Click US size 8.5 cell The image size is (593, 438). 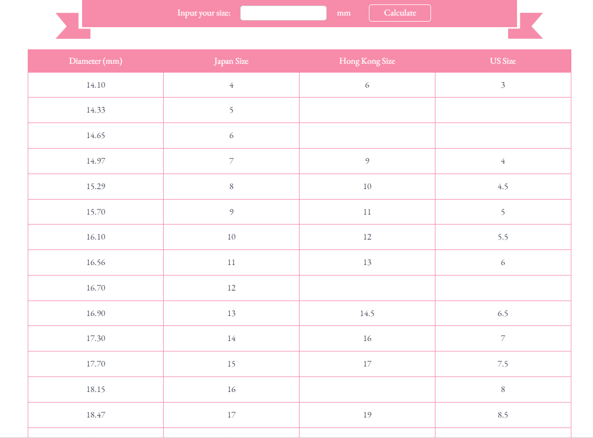503,415
